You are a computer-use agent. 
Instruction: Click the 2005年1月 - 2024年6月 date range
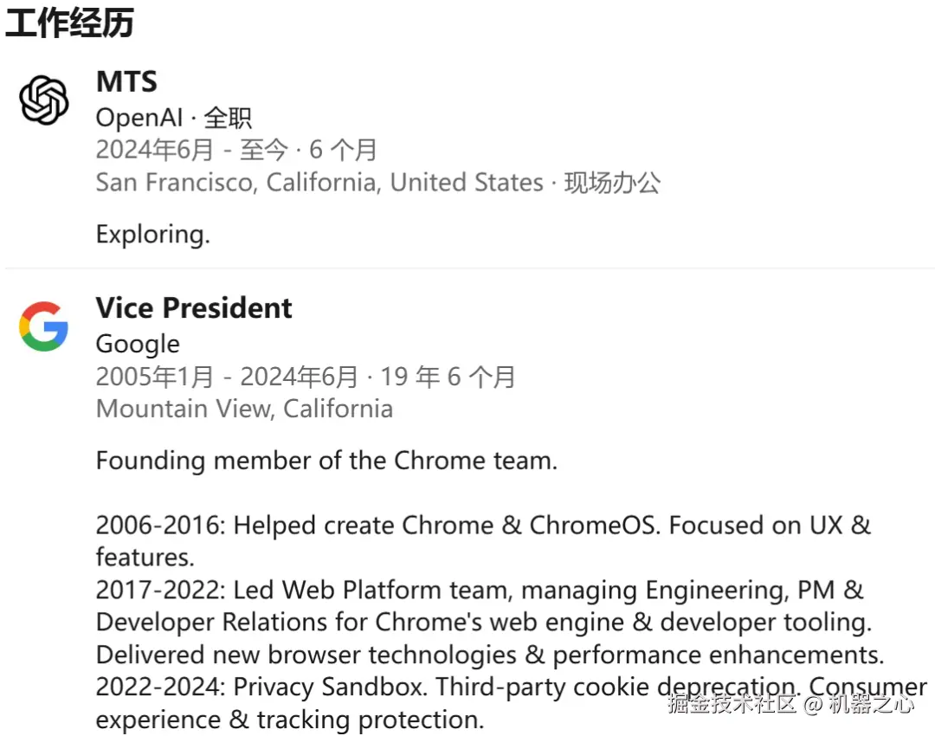305,377
